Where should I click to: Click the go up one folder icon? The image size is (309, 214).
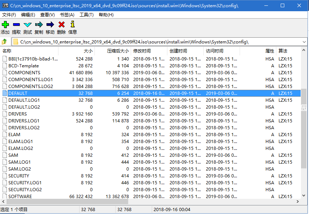coord(4,42)
